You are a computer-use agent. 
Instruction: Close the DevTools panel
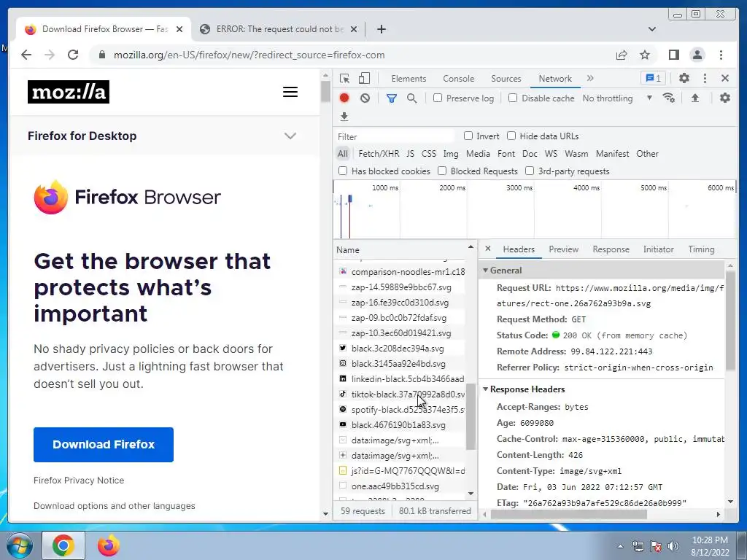tap(724, 78)
